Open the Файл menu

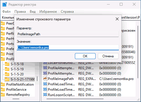(6, 12)
